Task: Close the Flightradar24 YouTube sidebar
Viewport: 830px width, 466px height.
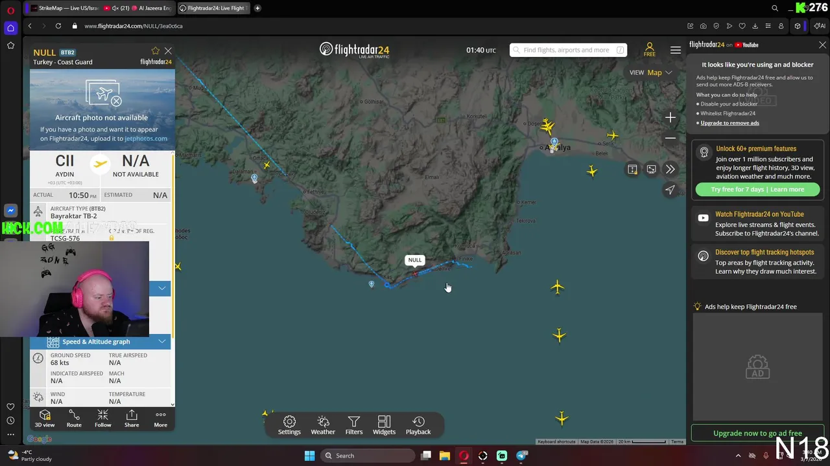Action: tap(822, 45)
